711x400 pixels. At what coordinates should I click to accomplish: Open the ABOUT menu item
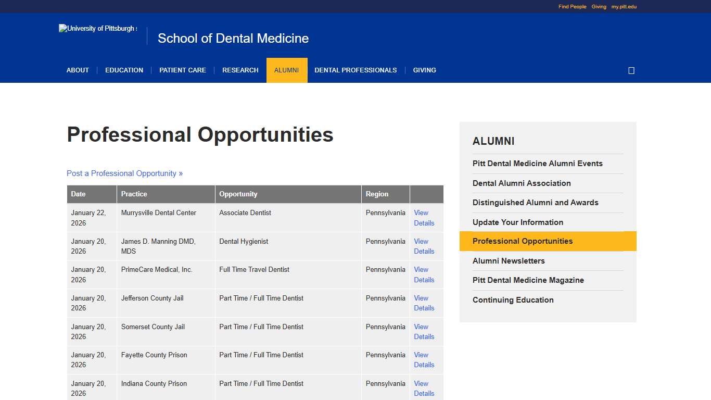pyautogui.click(x=78, y=70)
